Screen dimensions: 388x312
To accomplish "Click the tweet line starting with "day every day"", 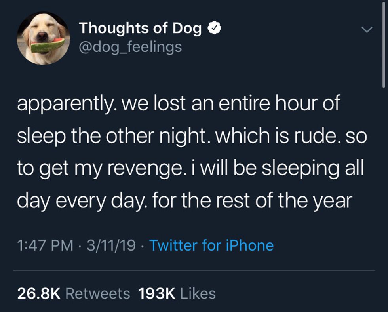I will (x=184, y=201).
